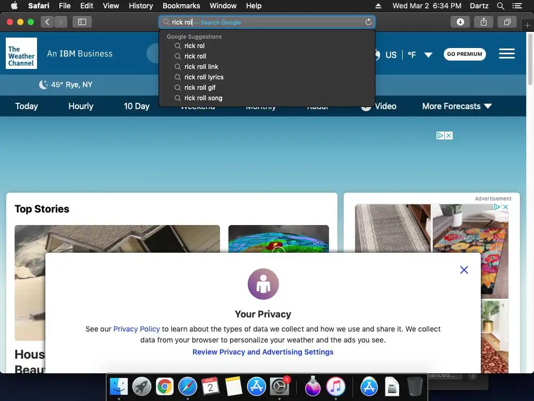Open Notification Center from menu bar

(517, 6)
